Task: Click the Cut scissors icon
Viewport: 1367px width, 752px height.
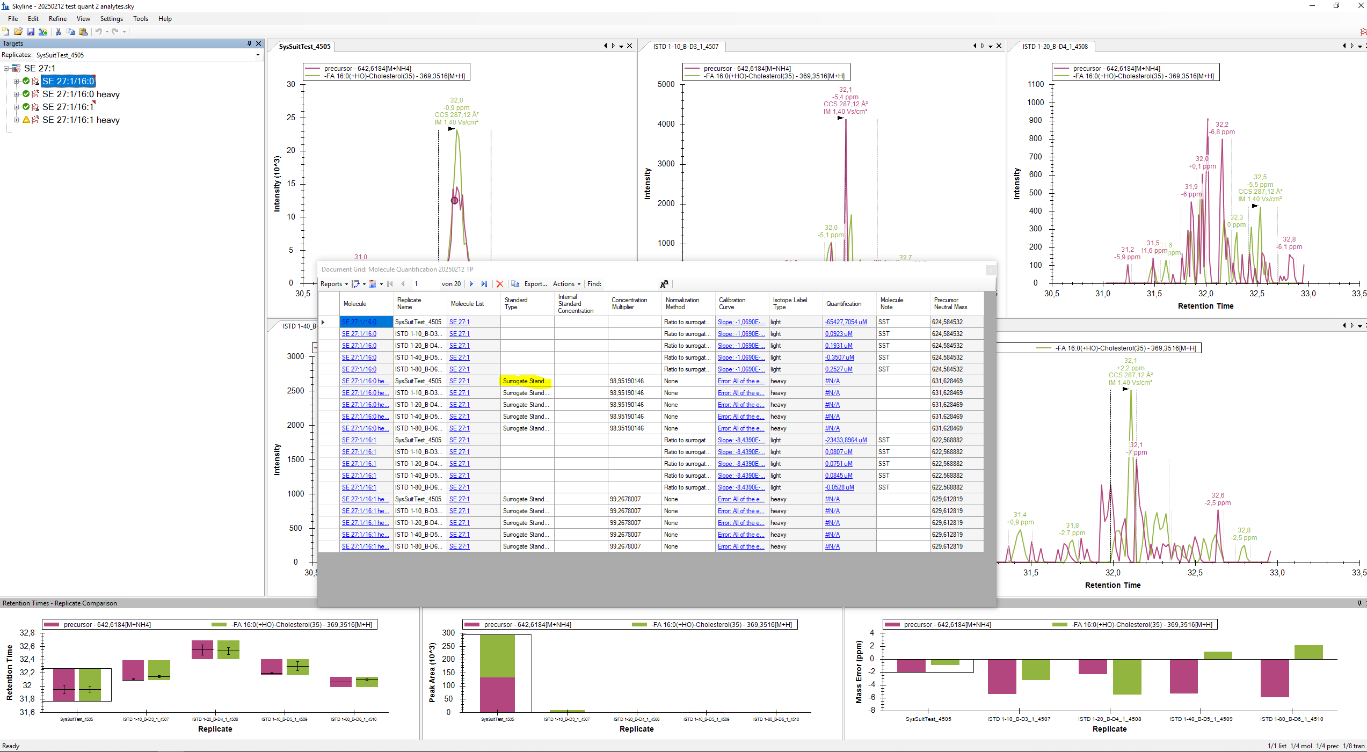Action: [x=58, y=32]
